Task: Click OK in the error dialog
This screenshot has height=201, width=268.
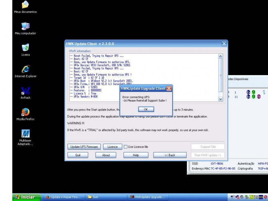Action: coord(146,110)
